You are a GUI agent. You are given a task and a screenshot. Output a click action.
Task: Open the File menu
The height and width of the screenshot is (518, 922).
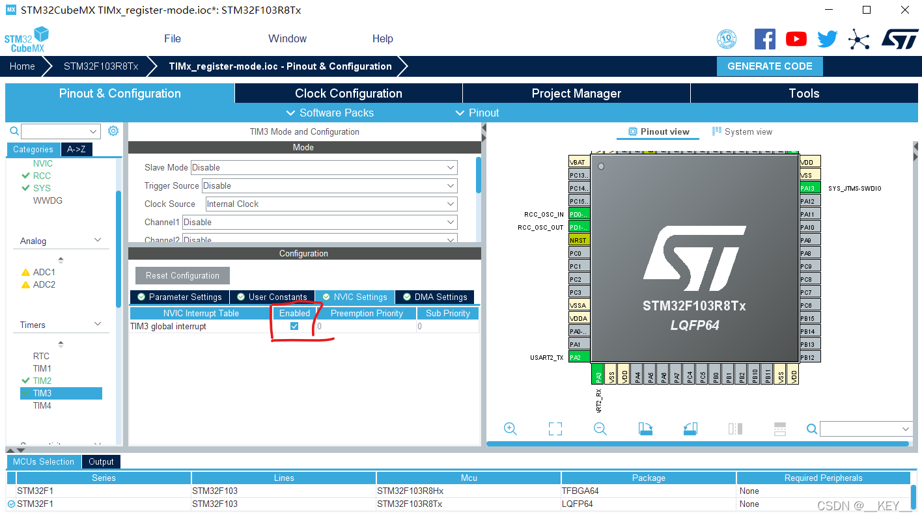coord(173,38)
